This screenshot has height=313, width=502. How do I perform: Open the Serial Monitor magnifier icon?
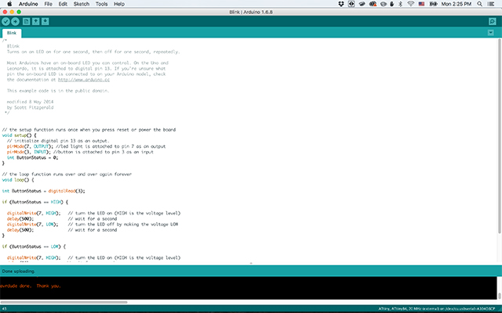[493, 21]
